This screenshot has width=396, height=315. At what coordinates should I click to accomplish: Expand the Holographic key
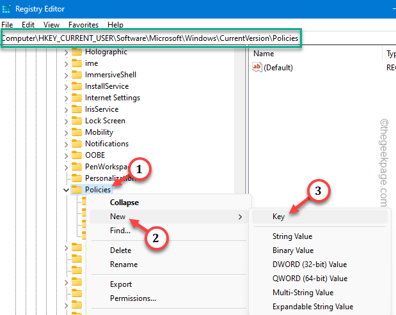(66, 52)
